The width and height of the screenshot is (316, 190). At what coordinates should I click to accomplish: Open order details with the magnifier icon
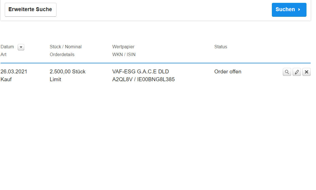coord(287,72)
